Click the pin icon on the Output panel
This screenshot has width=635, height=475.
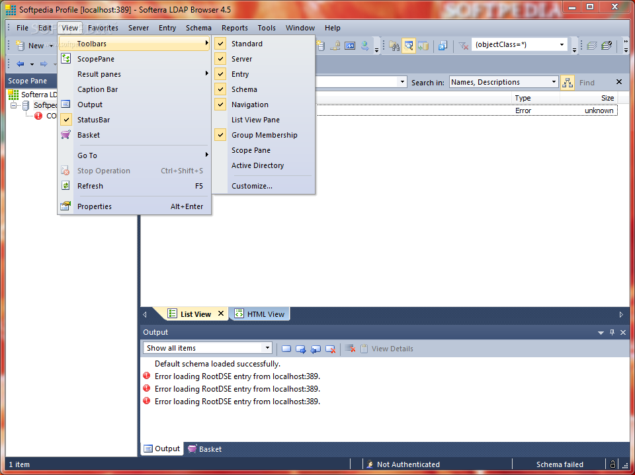coord(612,333)
